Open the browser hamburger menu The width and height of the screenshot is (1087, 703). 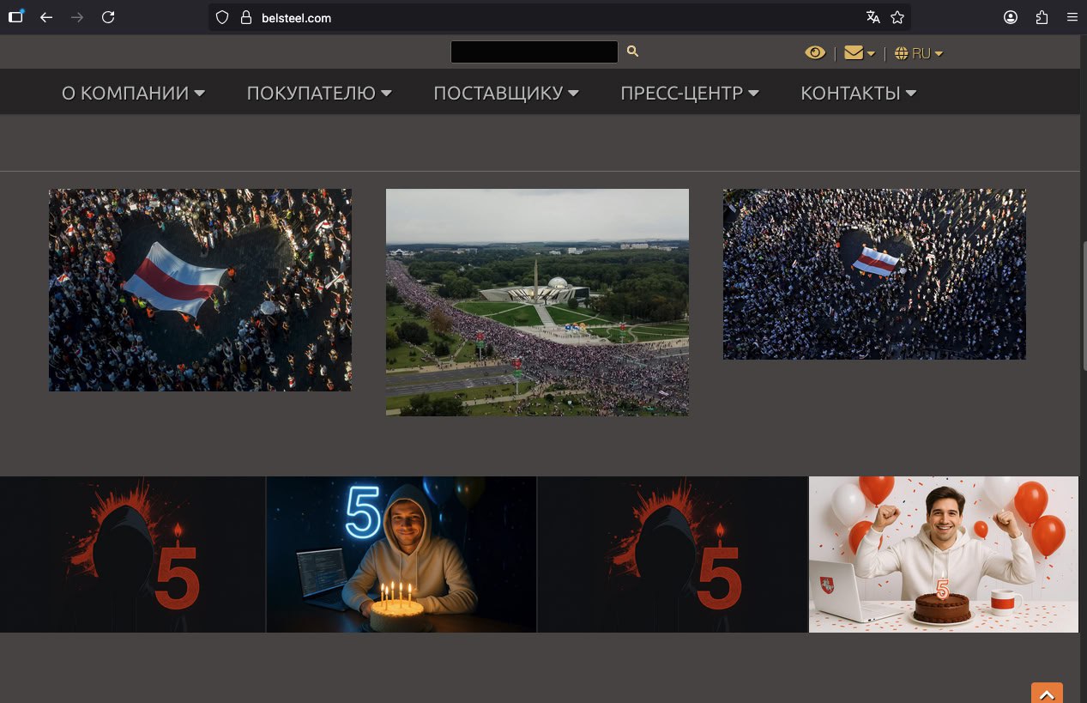pyautogui.click(x=1072, y=17)
